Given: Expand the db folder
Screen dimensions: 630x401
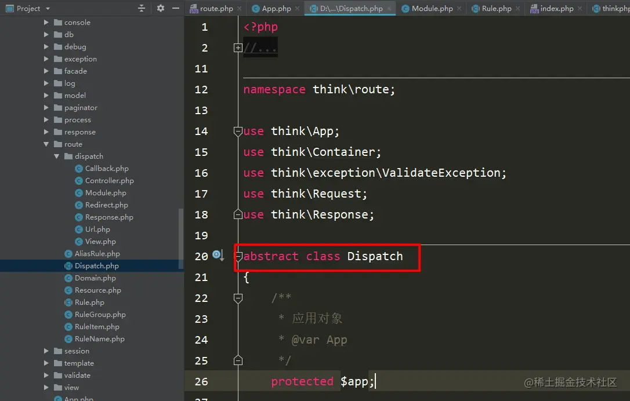Looking at the screenshot, I should click(46, 35).
